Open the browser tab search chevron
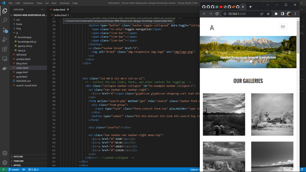The width and height of the screenshot is (306, 172). click(x=268, y=5)
